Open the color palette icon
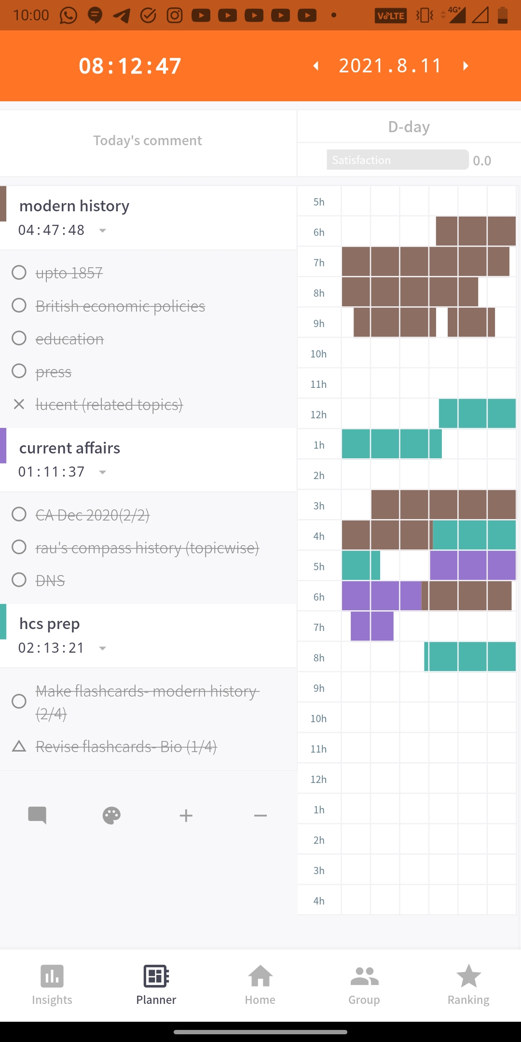 tap(111, 815)
